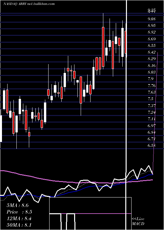Select the 6.84 price axis label
The image size is (164, 230).
[x=152, y=132]
